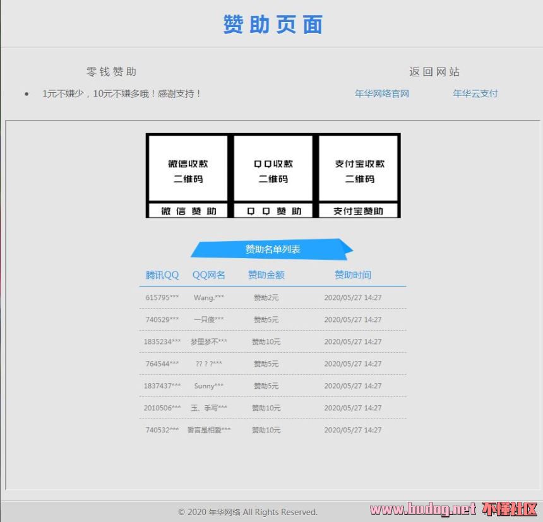The image size is (543, 522).
Task: Open the 年华云支付 link
Action: (x=475, y=93)
